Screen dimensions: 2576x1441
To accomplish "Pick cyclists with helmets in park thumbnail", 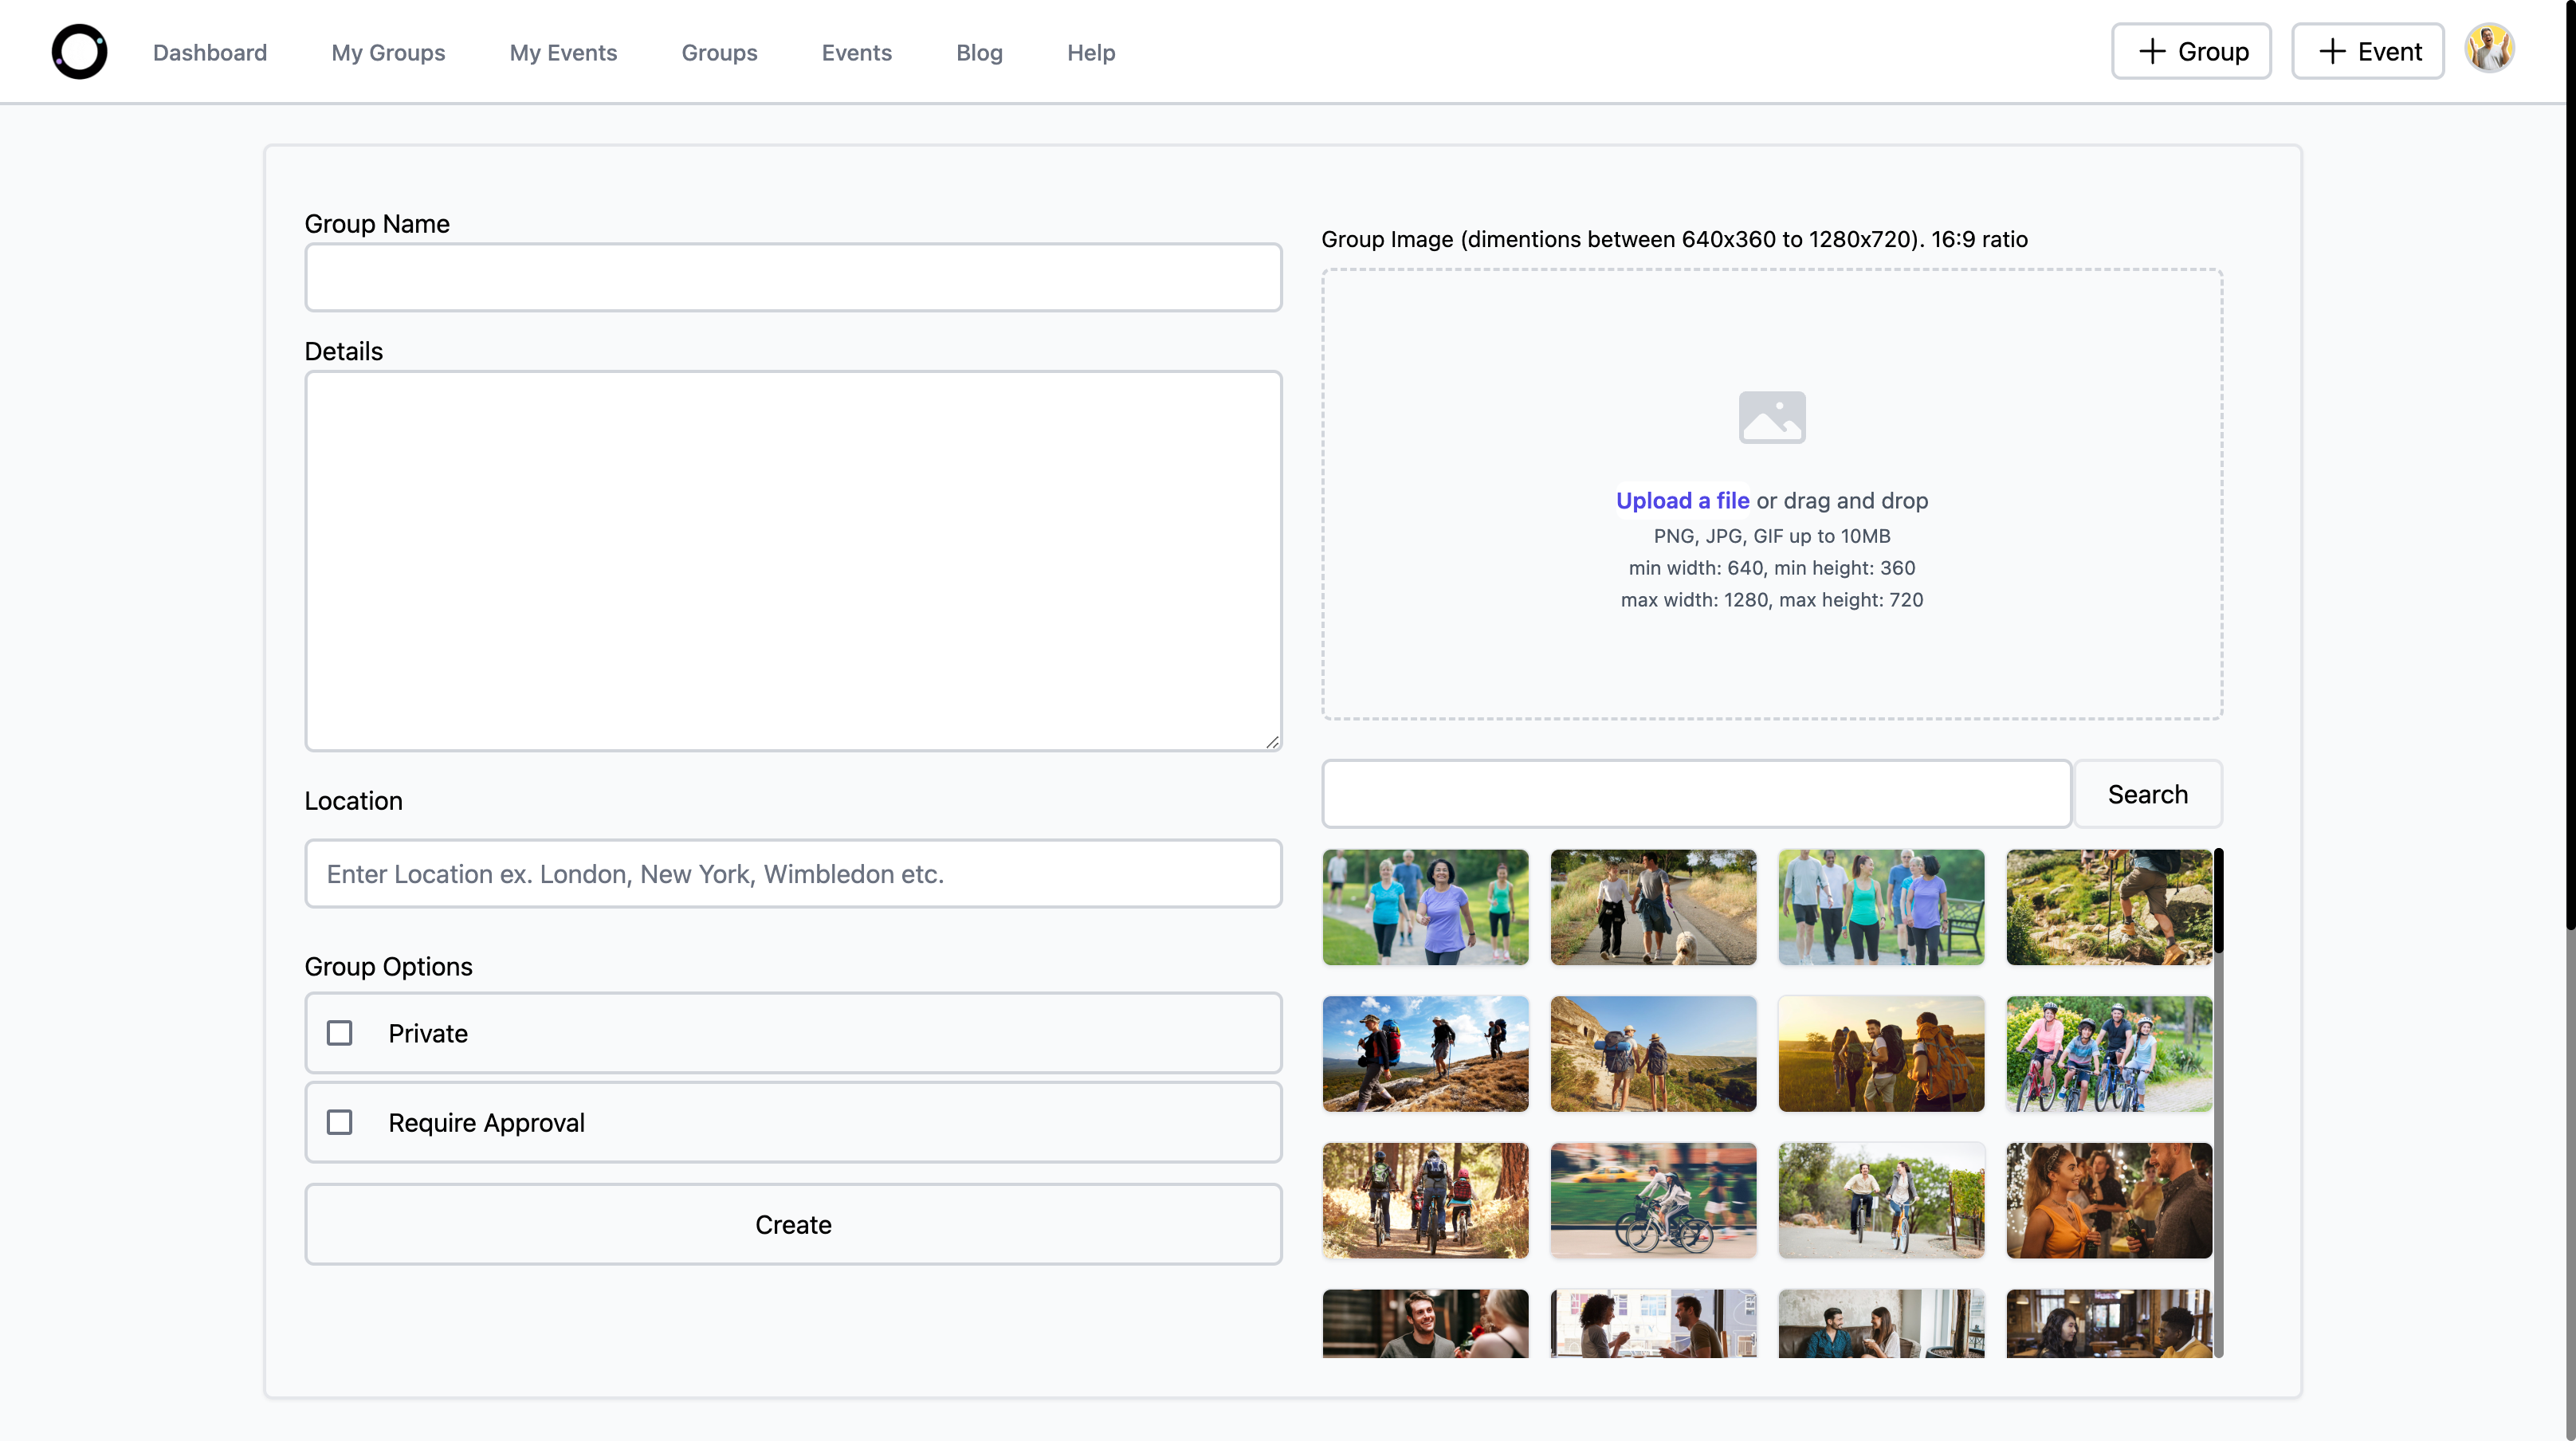I will coord(2109,1054).
